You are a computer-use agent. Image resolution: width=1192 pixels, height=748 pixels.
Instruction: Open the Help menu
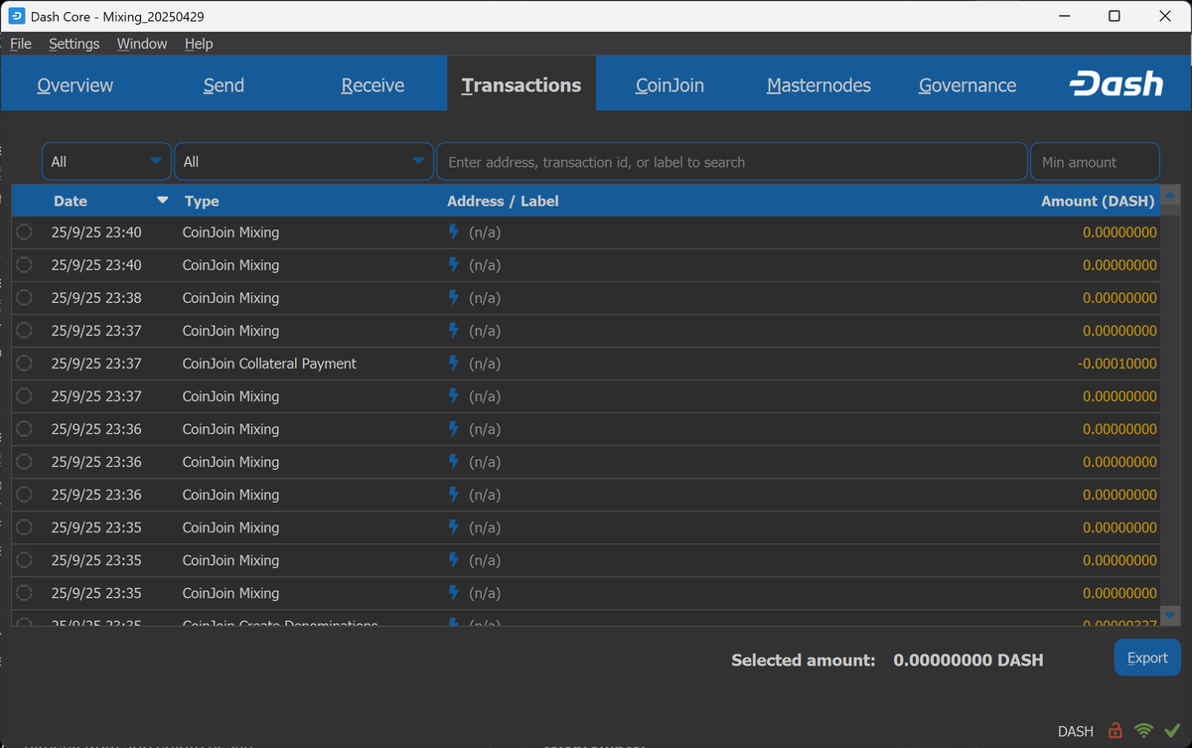pos(199,44)
